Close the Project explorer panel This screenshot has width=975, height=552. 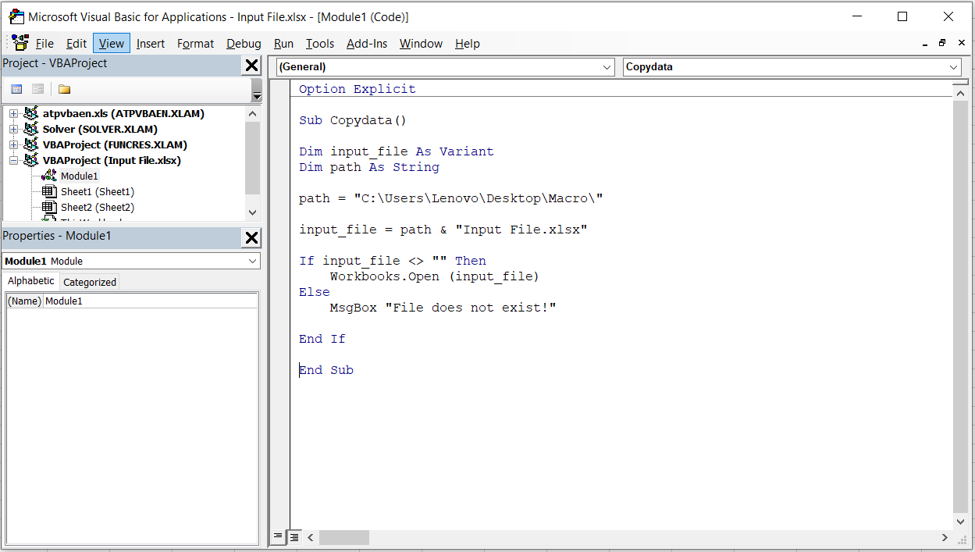(x=251, y=65)
